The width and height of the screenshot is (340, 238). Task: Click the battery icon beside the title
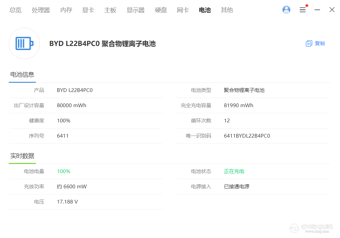click(x=24, y=43)
